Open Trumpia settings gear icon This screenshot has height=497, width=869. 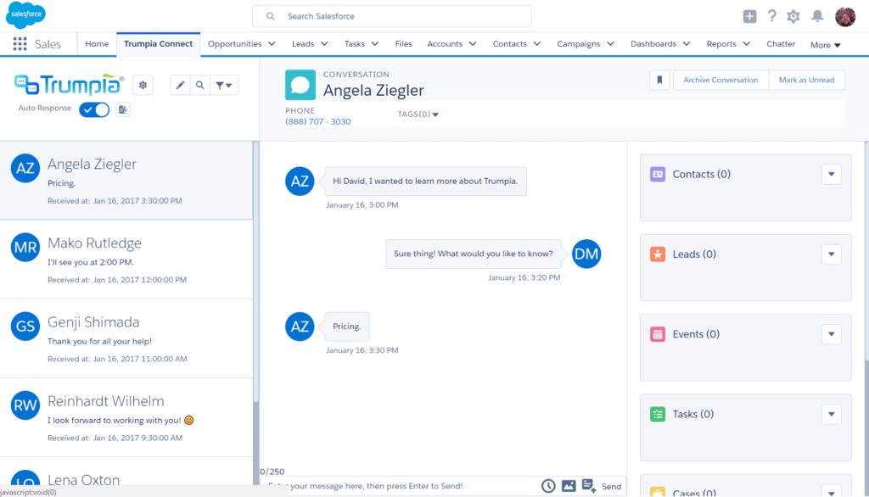coord(143,84)
